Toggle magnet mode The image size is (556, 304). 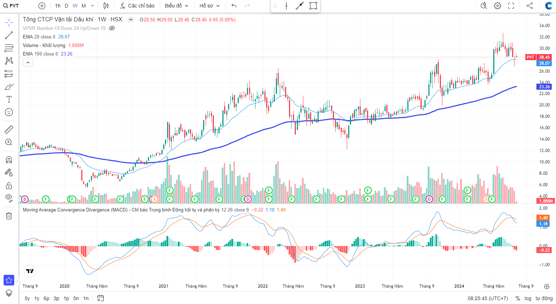[x=9, y=160]
